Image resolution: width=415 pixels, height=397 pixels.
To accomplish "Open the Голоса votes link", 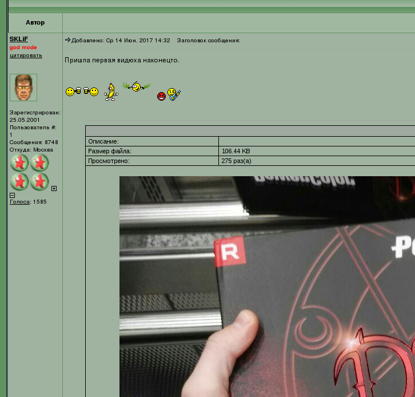I will pyautogui.click(x=19, y=202).
